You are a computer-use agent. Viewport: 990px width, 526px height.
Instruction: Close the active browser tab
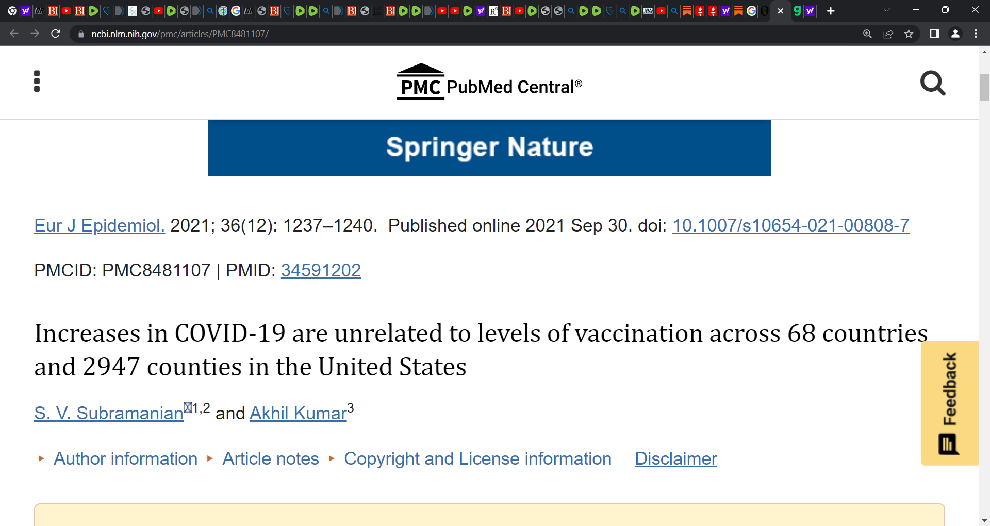tap(780, 11)
